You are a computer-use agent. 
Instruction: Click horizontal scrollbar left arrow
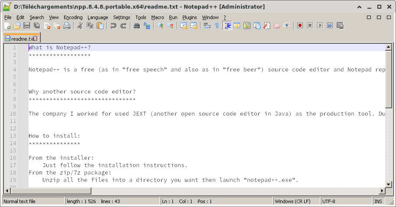pyautogui.click(x=7, y=191)
